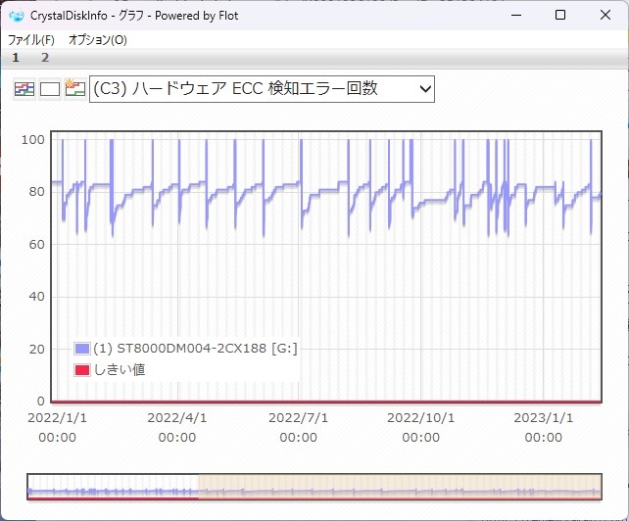This screenshot has height=521, width=629.
Task: Click the 2022/7/1 x-axis label
Action: tap(298, 428)
